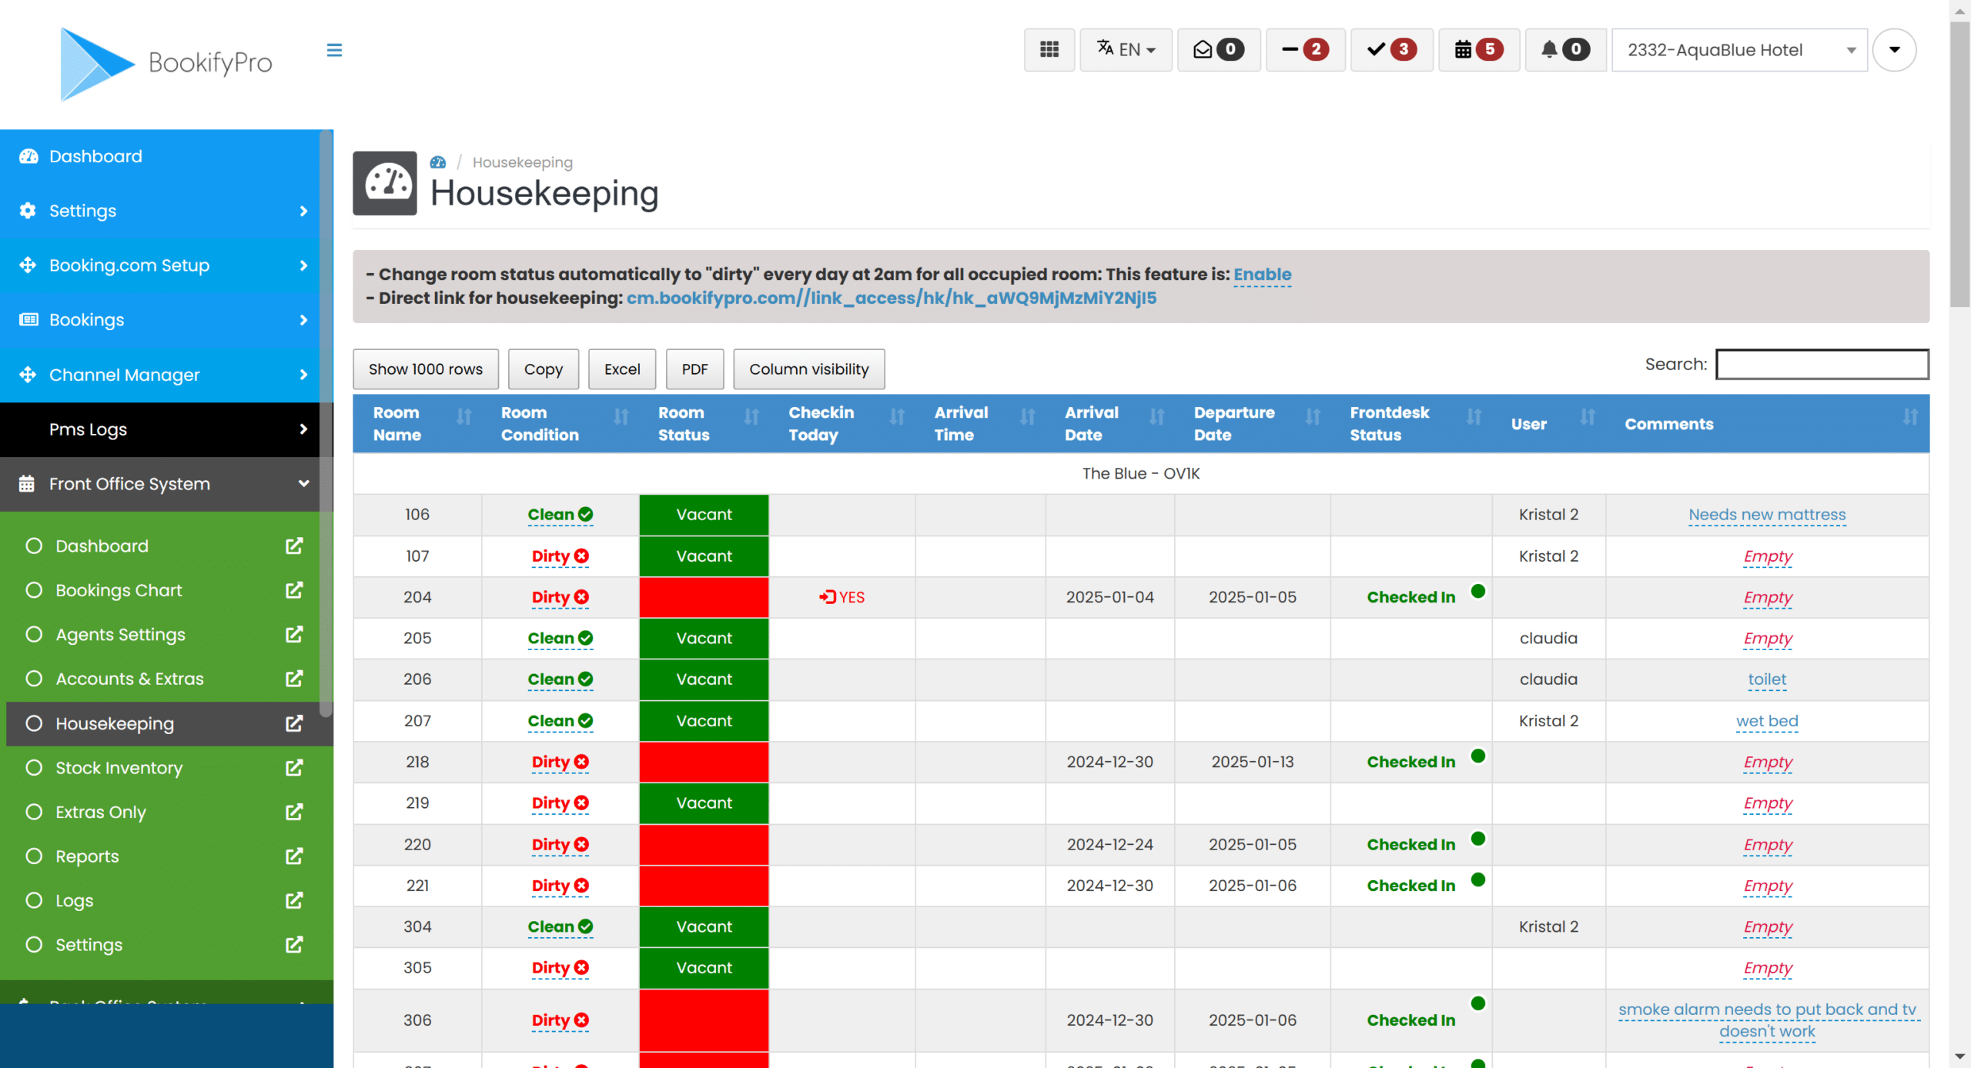Click the Dashboard speedometer icon in sidebar
The width and height of the screenshot is (1971, 1068).
28,155
